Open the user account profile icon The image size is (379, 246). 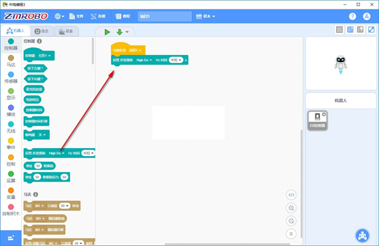pyautogui.click(x=366, y=16)
